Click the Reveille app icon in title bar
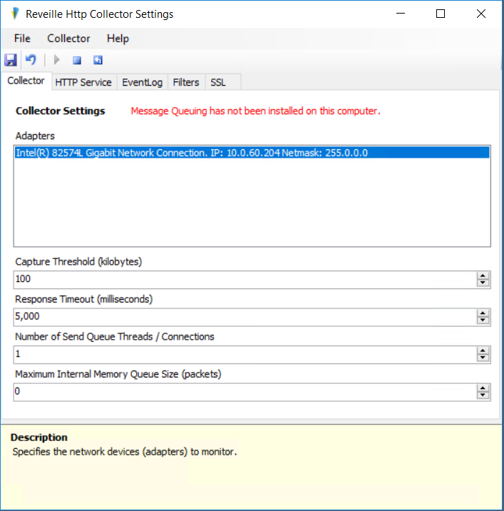 pyautogui.click(x=15, y=14)
